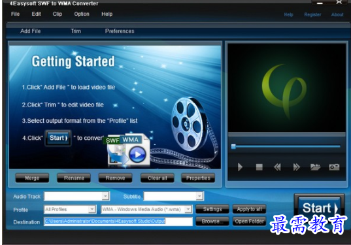Open the Option menu
The width and height of the screenshot is (351, 245).
[82, 14]
